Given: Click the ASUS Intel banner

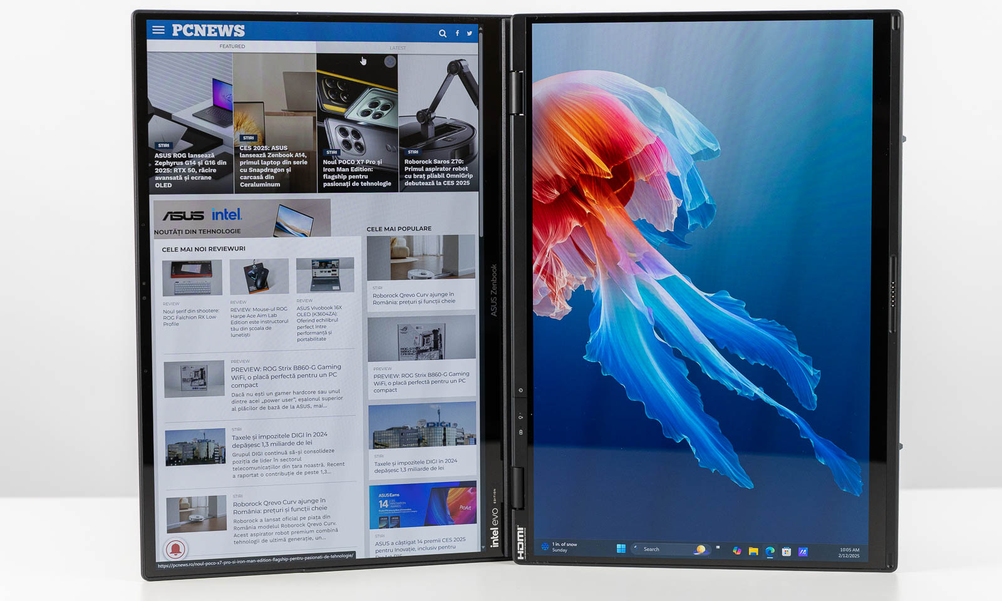Looking at the screenshot, I should tap(242, 218).
